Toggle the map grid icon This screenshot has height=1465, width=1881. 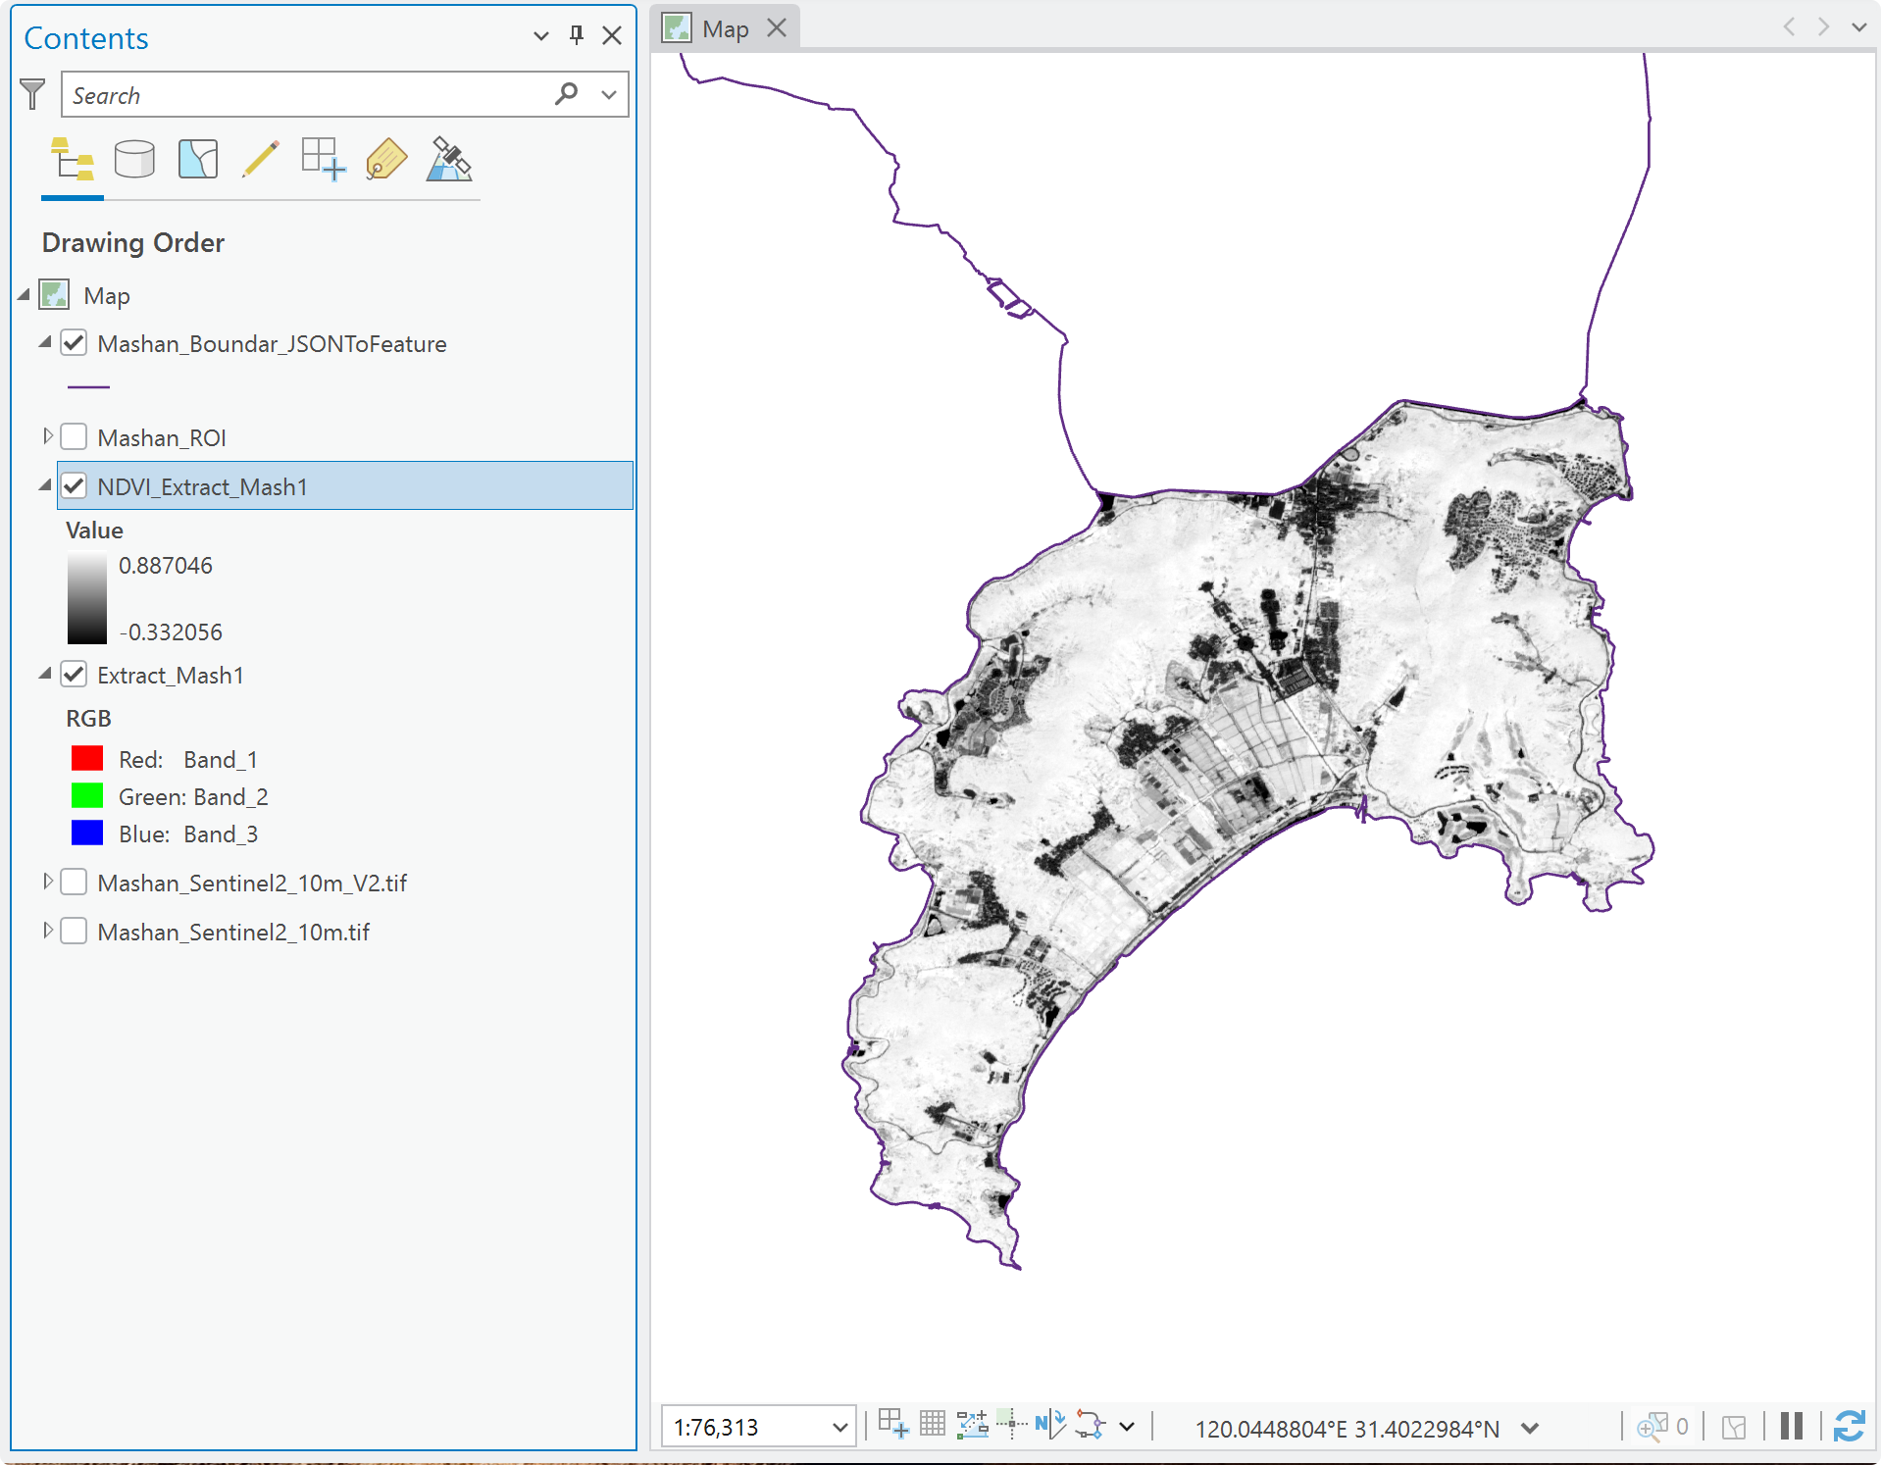pyautogui.click(x=933, y=1424)
